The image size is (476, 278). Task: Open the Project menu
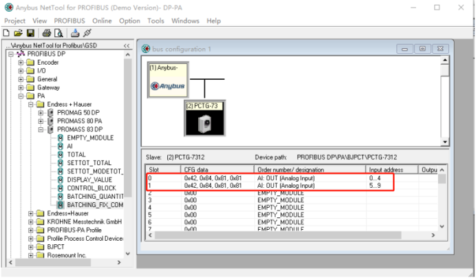click(14, 21)
